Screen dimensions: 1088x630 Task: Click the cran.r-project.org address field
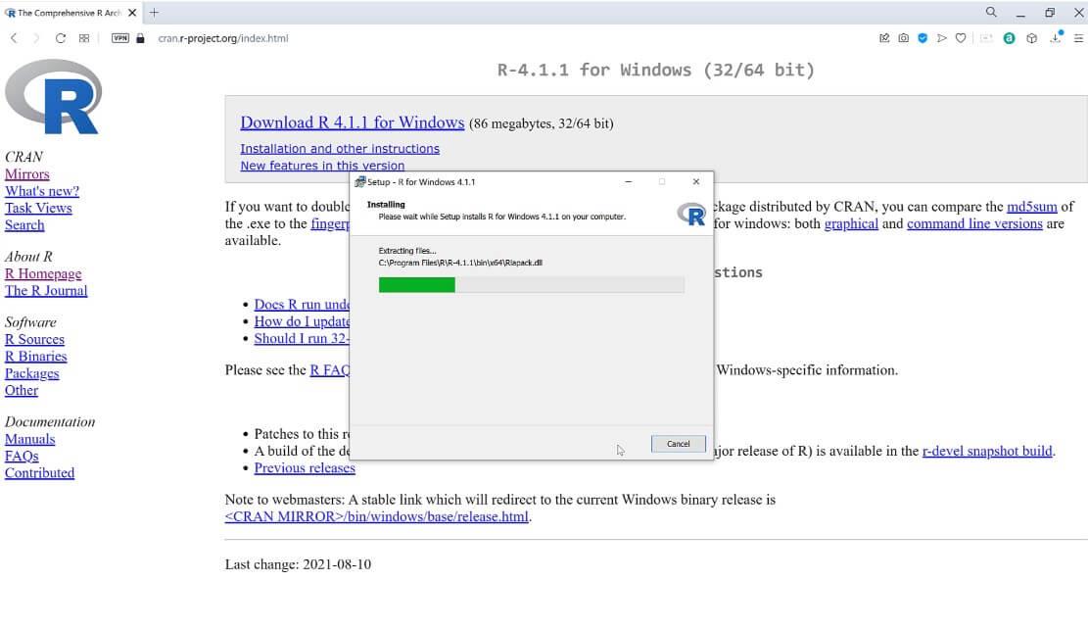click(222, 38)
